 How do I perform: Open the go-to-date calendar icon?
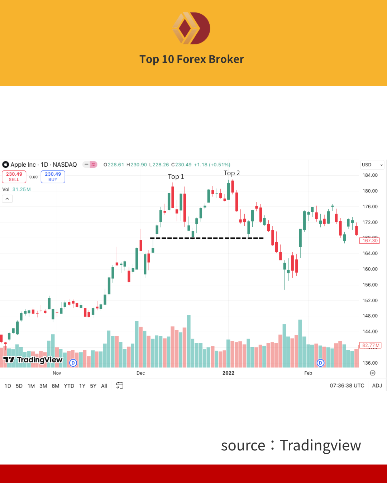coord(120,385)
